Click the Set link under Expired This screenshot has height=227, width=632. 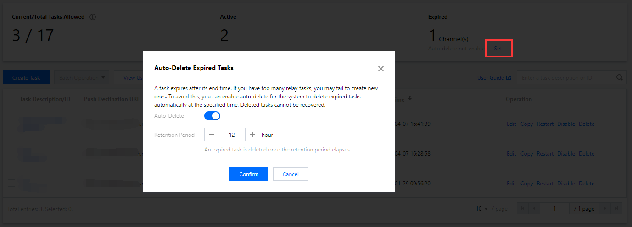(498, 48)
